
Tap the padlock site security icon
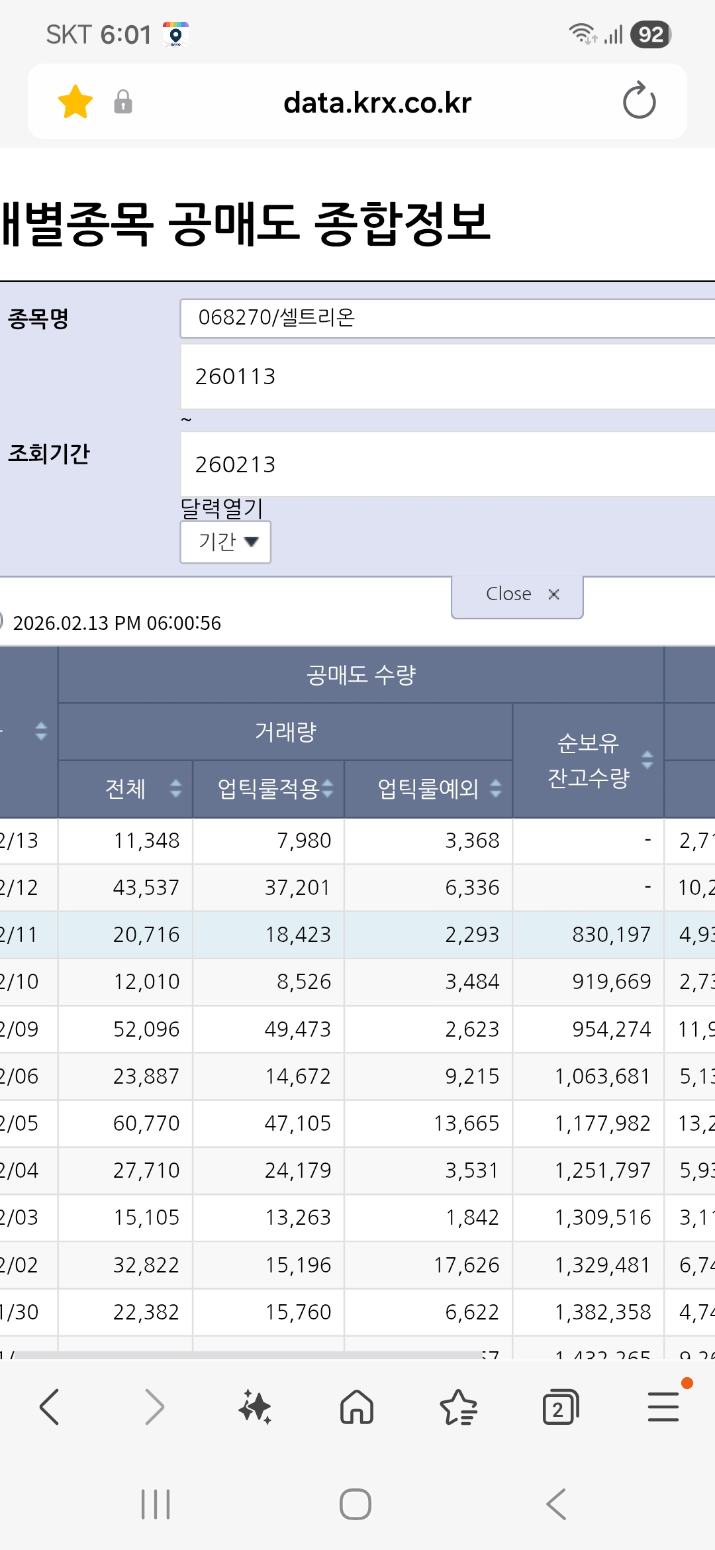(123, 102)
